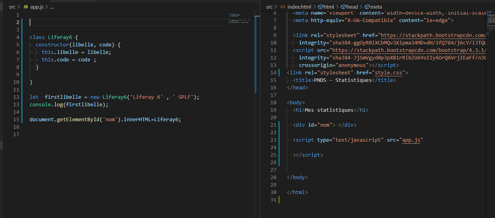Follow the bootstrapcdn href link on line 9
This screenshot has height=218, width=495.
coord(433,35)
